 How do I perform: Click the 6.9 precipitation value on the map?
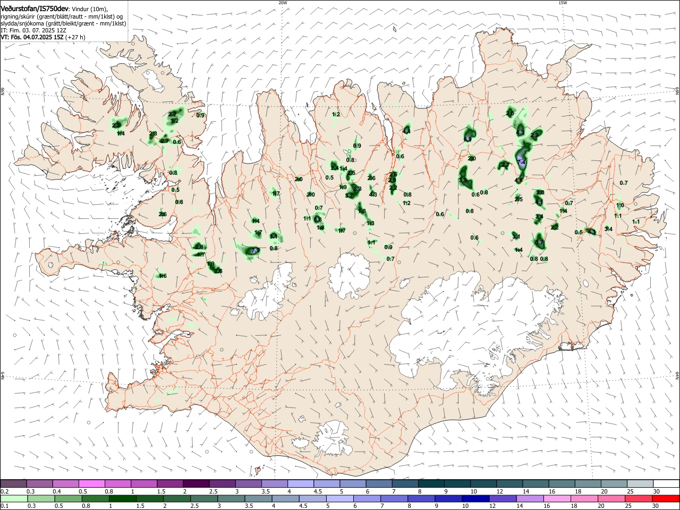click(x=467, y=139)
